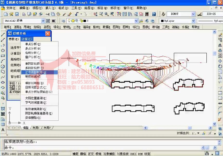Open the Layer Properties Manager icon
Screen dimensions: 223x156
click(x=63, y=21)
